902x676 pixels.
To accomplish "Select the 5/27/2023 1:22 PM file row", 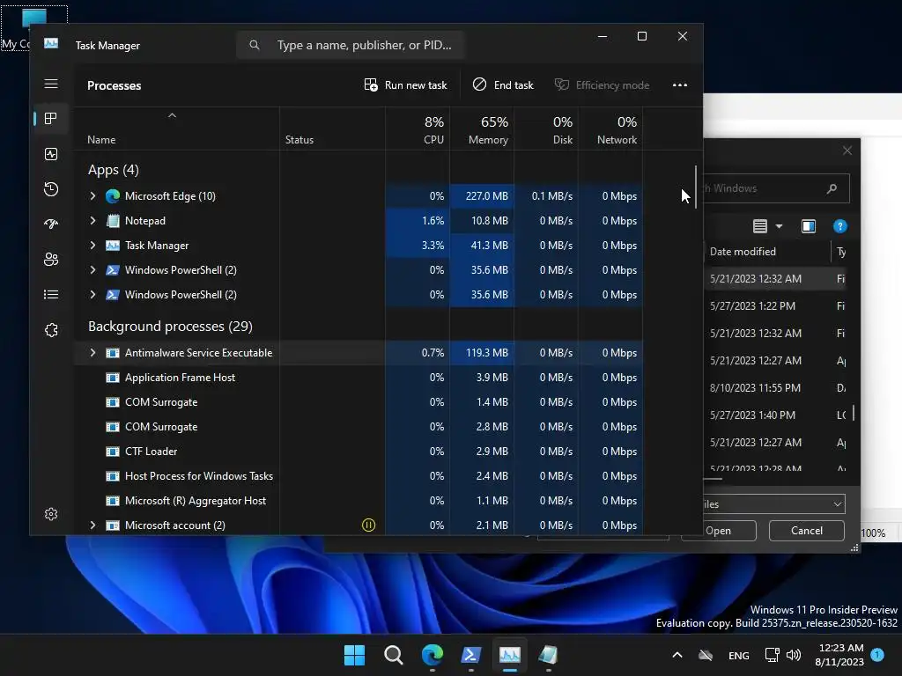I will pos(777,305).
